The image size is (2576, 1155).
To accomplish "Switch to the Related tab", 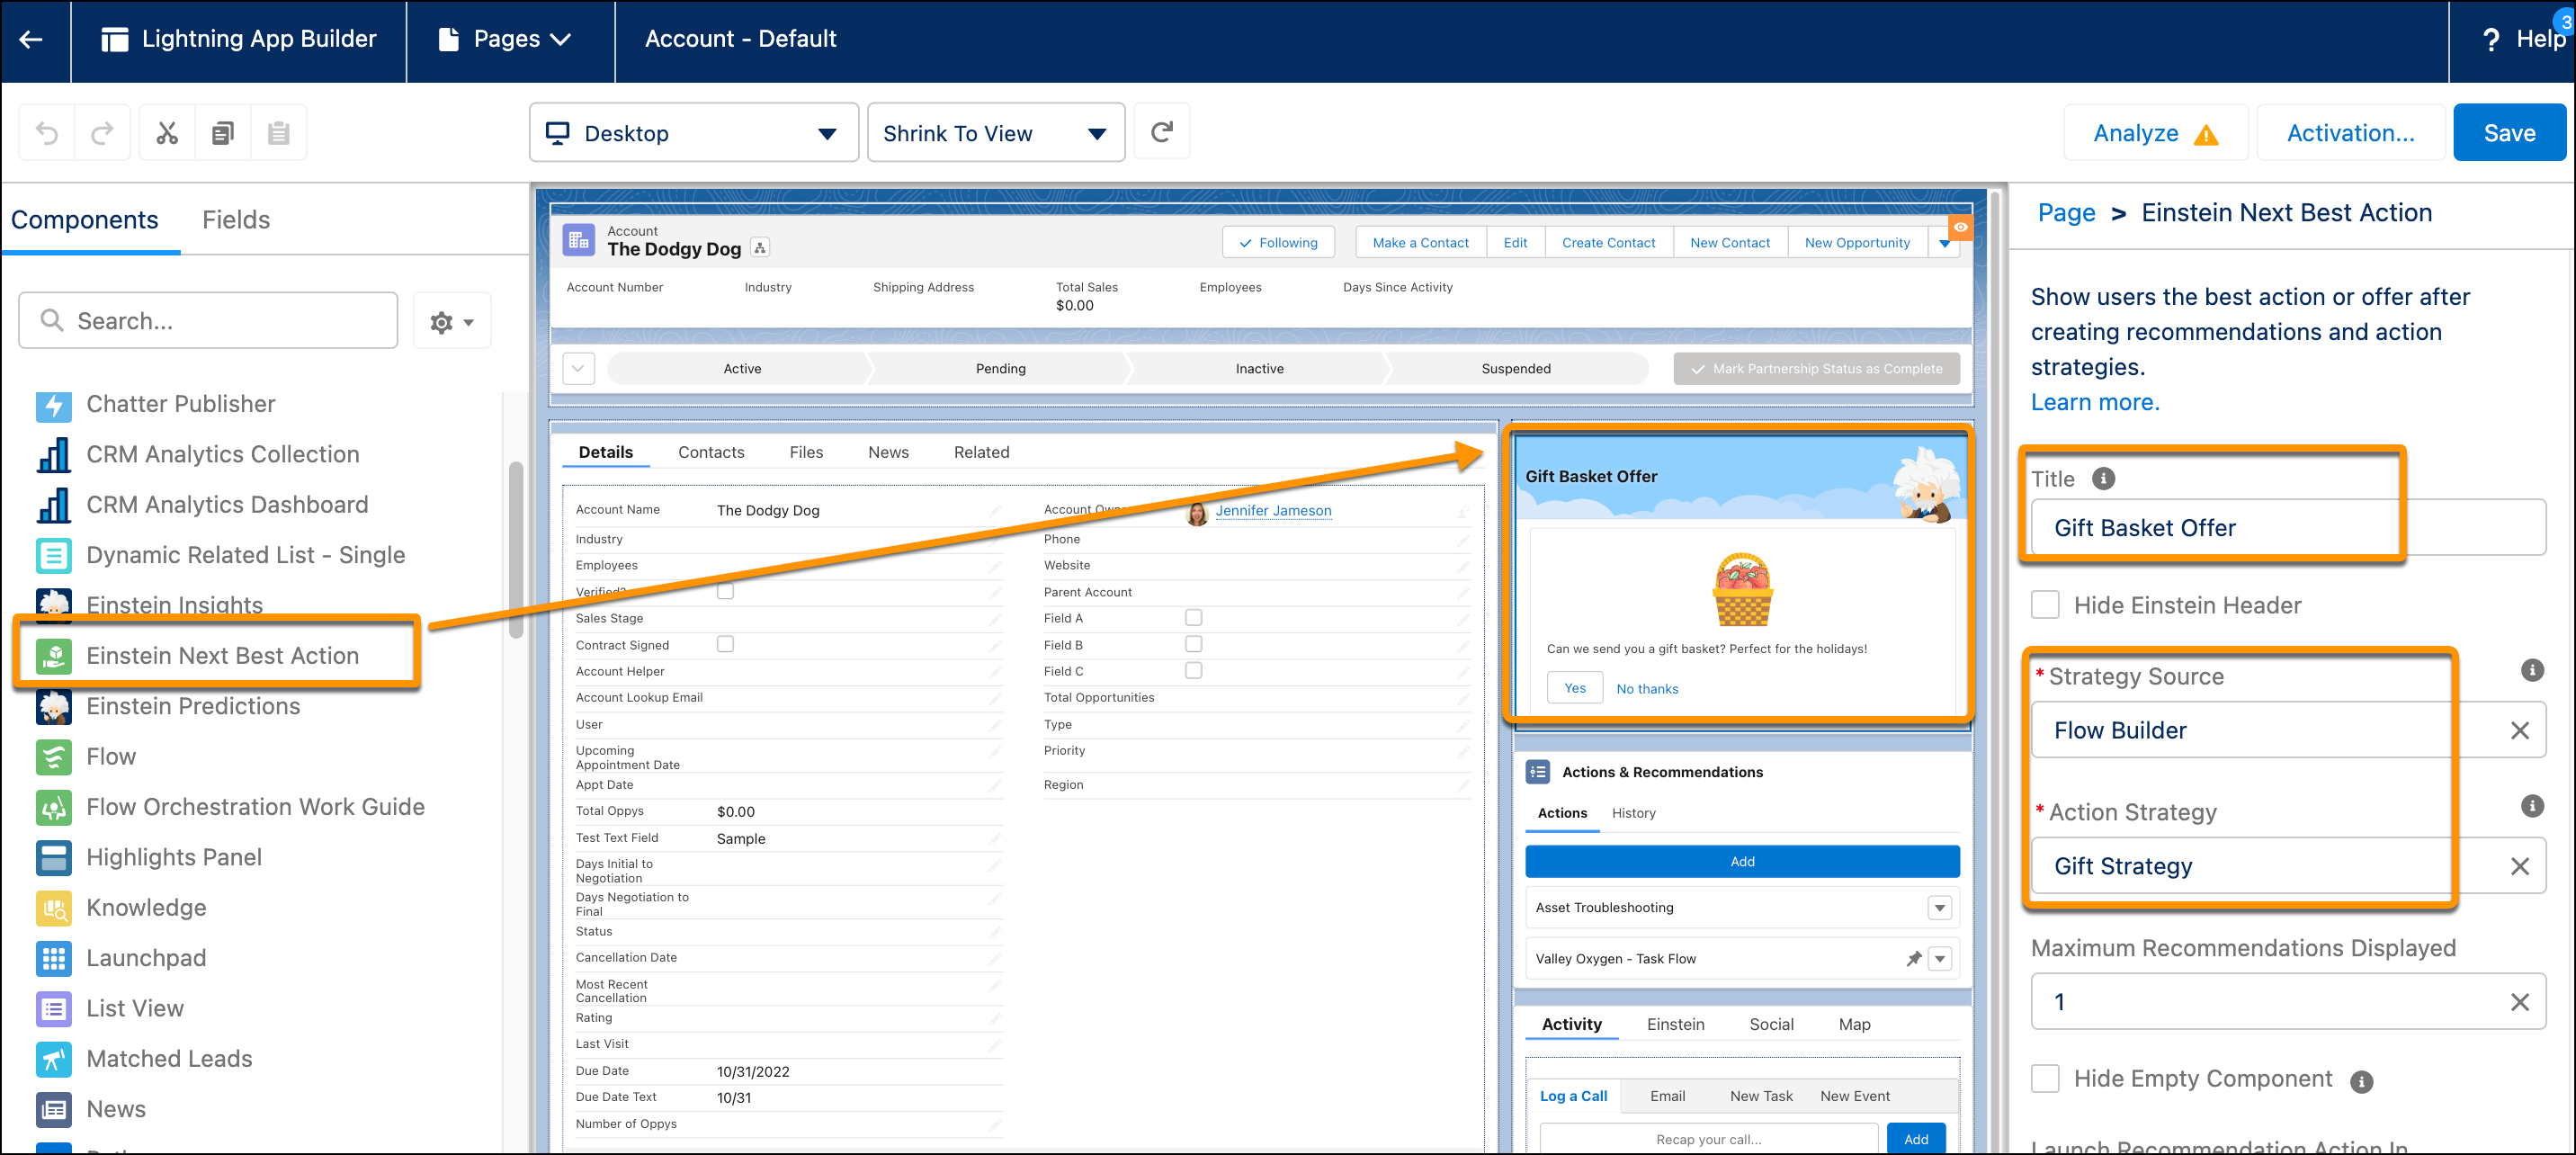I will 981,453.
